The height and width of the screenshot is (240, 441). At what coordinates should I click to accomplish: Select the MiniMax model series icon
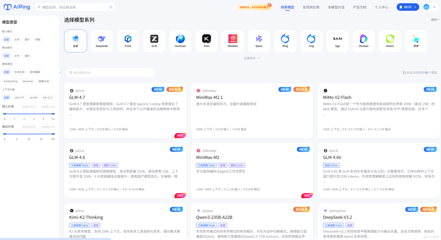coord(232,40)
